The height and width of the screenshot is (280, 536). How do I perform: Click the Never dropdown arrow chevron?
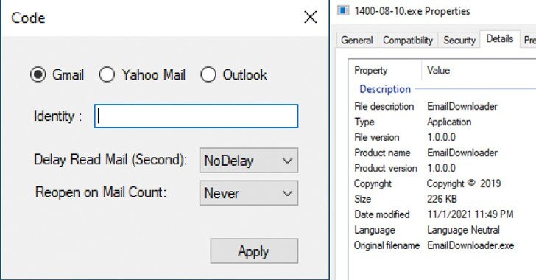[x=287, y=193]
